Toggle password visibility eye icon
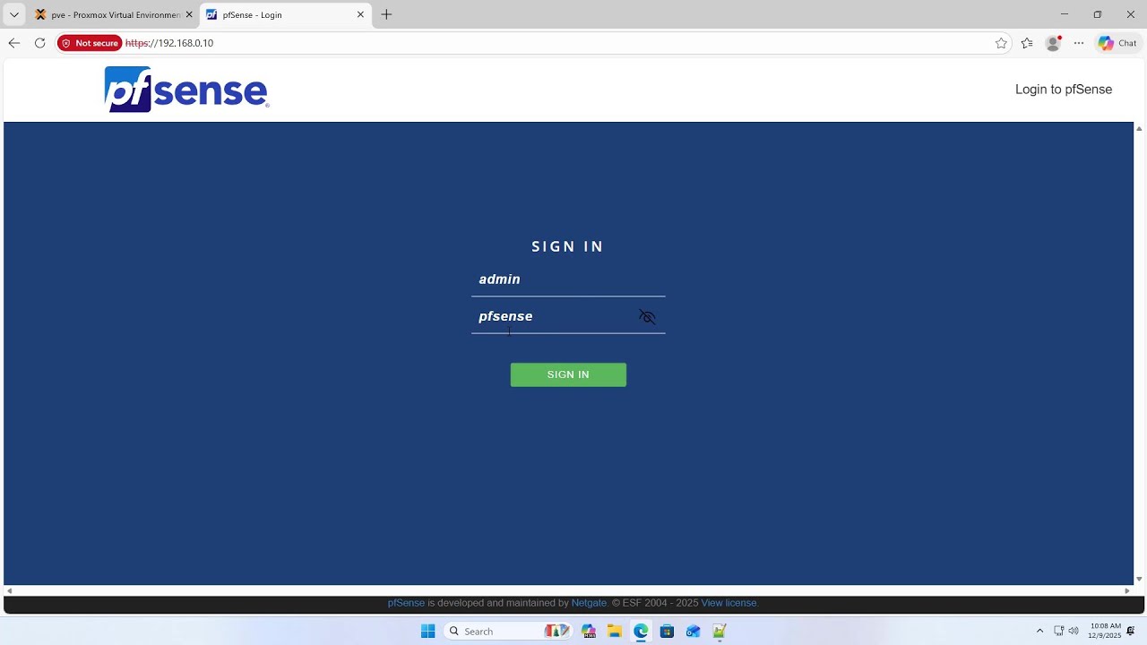 point(647,317)
